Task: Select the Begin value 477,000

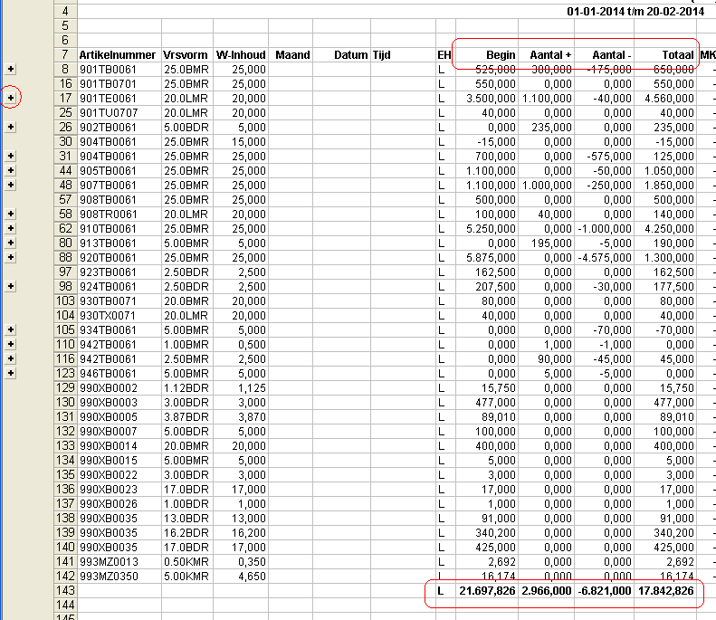Action: pyautogui.click(x=487, y=402)
